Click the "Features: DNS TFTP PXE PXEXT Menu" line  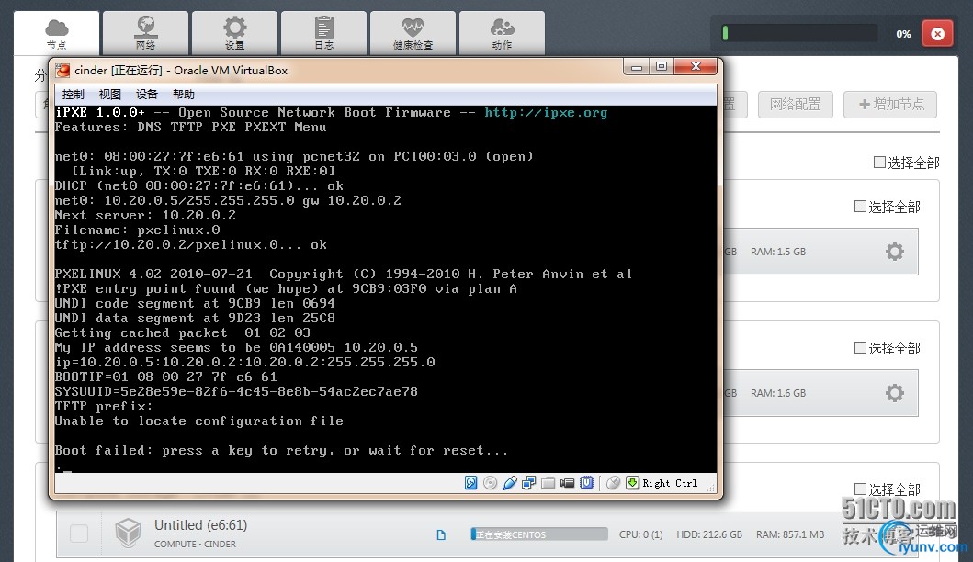point(190,127)
